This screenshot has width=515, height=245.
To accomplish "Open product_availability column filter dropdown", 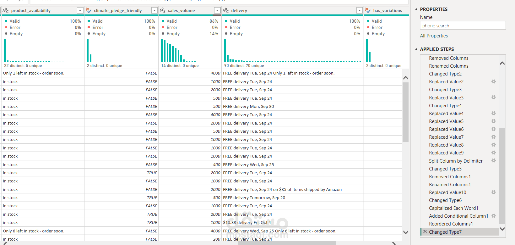I will [x=80, y=10].
